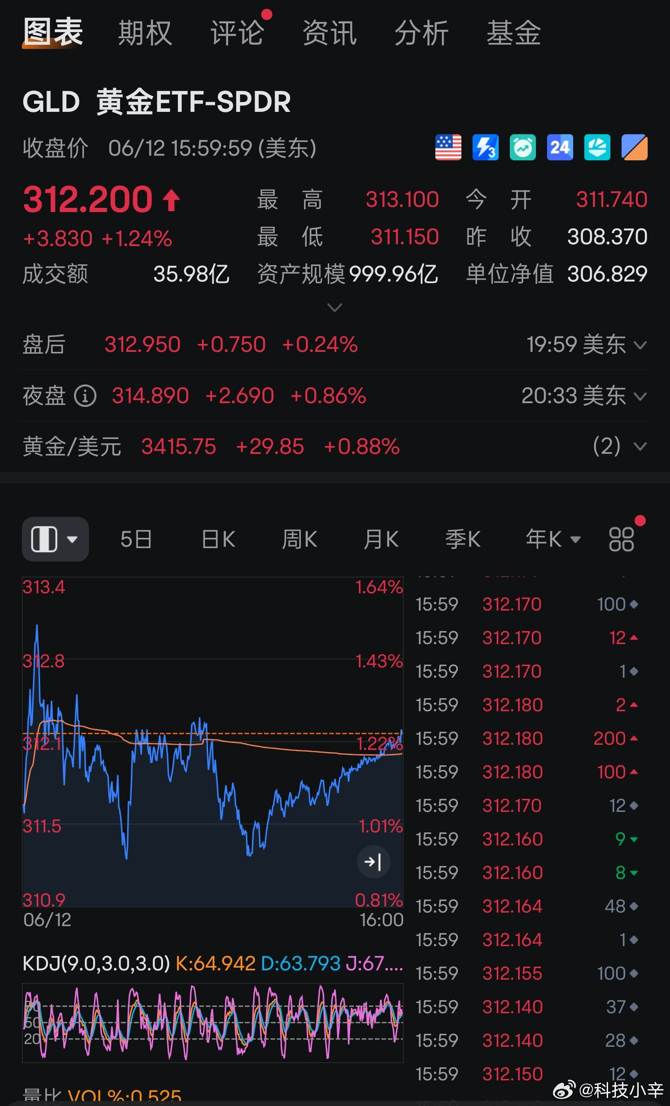Expand the 盘后 after-hours row
This screenshot has width=670, height=1106.
(641, 345)
